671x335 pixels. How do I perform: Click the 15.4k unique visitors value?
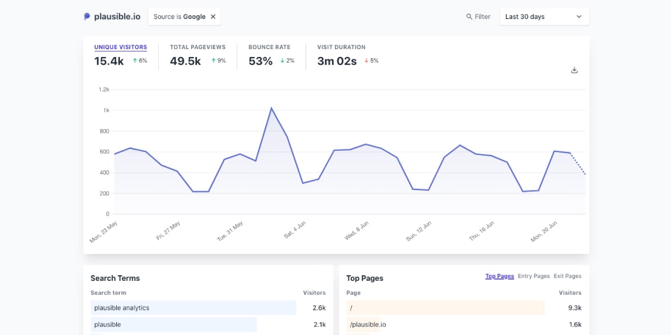pyautogui.click(x=109, y=61)
